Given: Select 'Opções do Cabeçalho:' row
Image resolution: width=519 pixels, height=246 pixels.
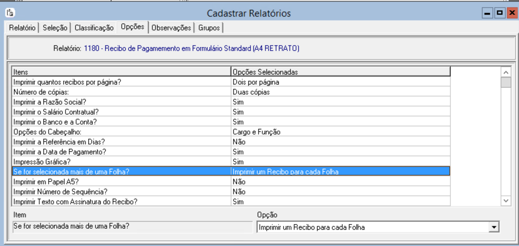Looking at the screenshot, I should coord(121,132).
